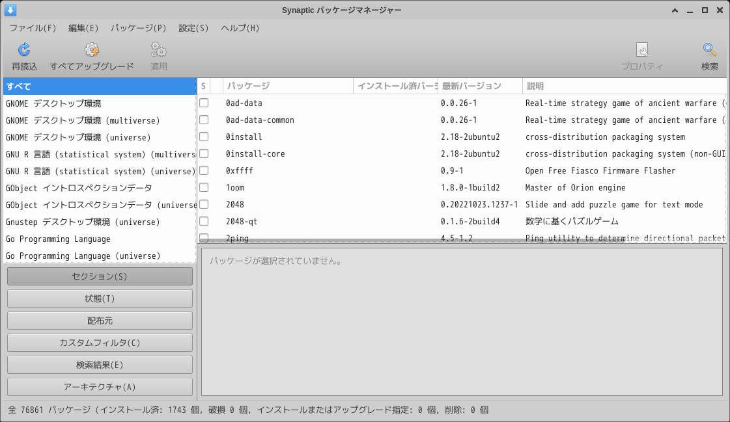Open the プロパティ properties icon
Image resolution: width=730 pixels, height=422 pixels.
coord(643,55)
